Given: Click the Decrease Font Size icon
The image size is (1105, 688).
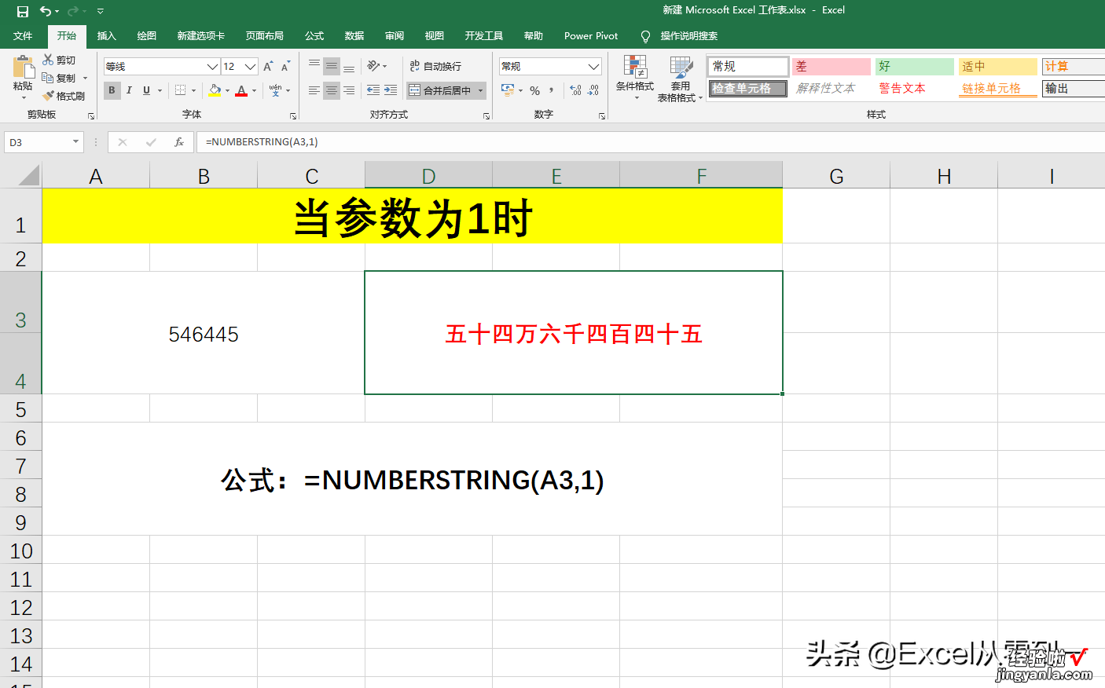Looking at the screenshot, I should (x=285, y=67).
